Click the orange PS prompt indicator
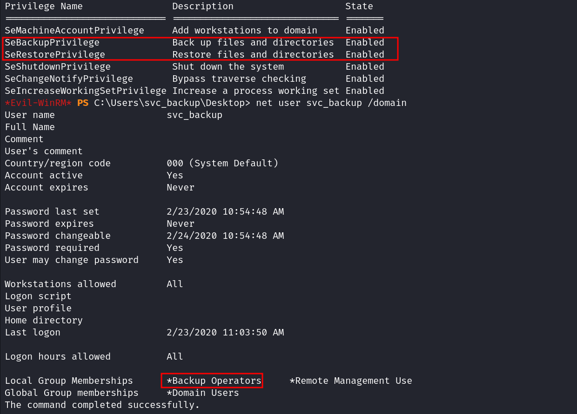This screenshot has width=577, height=414. [x=82, y=103]
